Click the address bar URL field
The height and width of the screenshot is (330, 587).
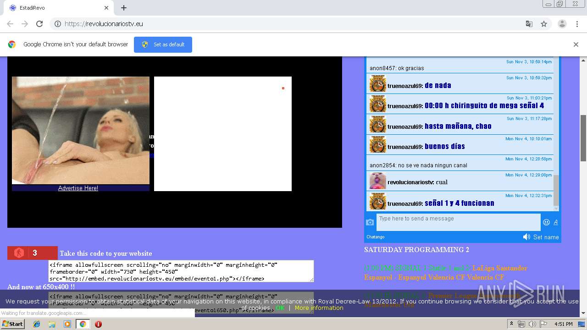[x=293, y=24]
